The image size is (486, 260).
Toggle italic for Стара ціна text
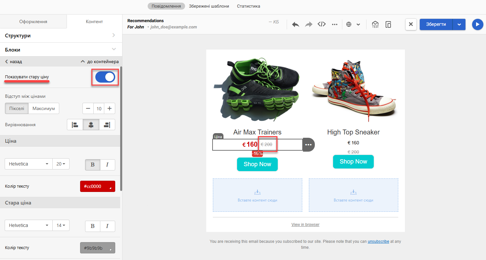click(x=108, y=226)
